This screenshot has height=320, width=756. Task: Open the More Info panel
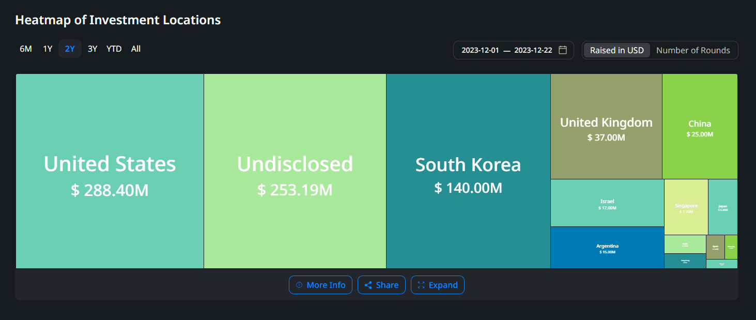click(320, 285)
